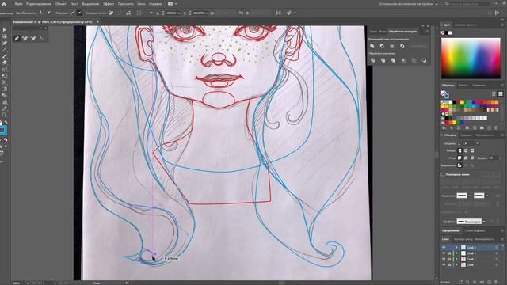507x285 pixels.
Task: Pick a color from the spectrum
Action: pos(471,58)
